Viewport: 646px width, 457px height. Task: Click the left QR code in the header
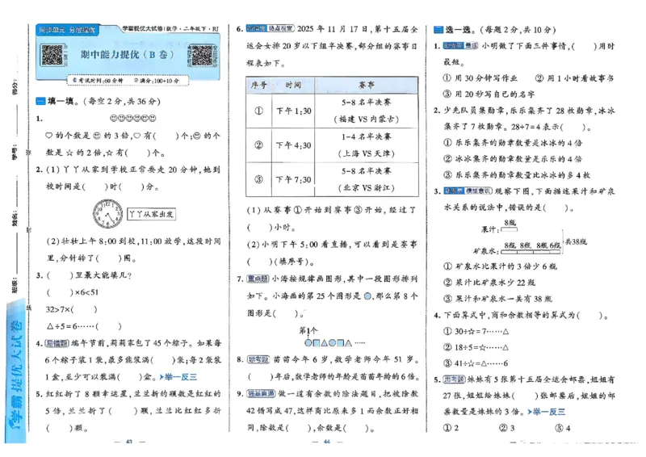click(52, 55)
